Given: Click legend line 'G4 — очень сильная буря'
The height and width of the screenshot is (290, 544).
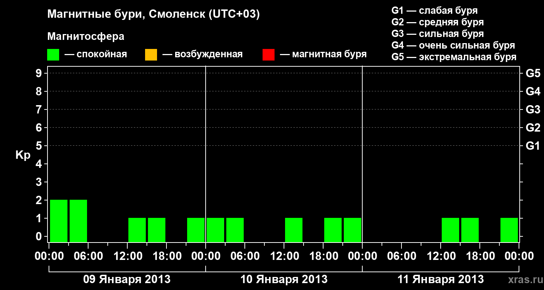Looking at the screenshot, I should pyautogui.click(x=453, y=45).
